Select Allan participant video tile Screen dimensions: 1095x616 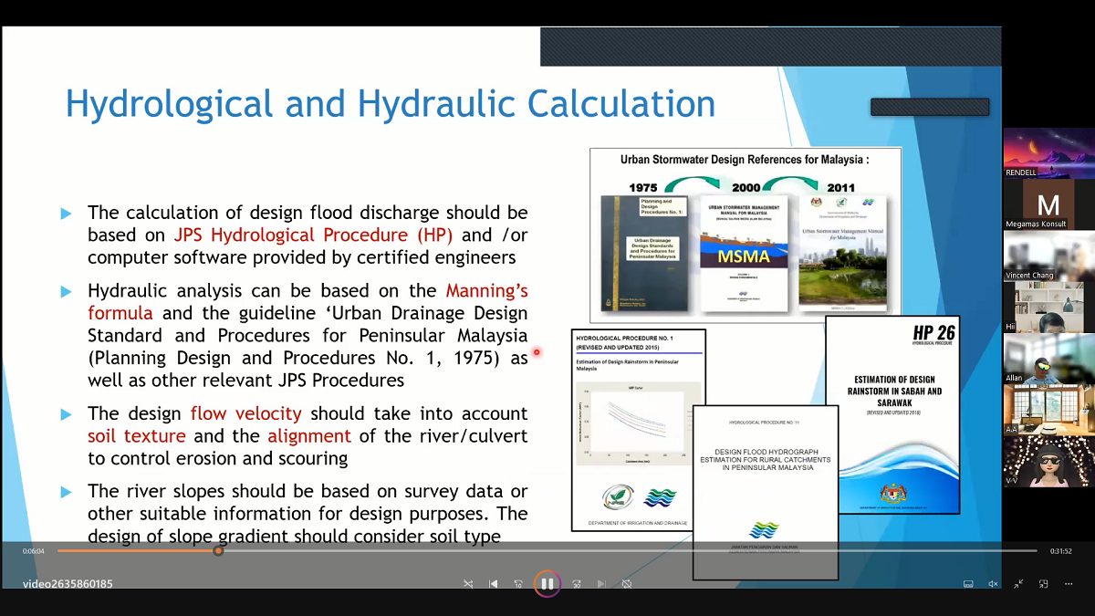tap(1048, 359)
